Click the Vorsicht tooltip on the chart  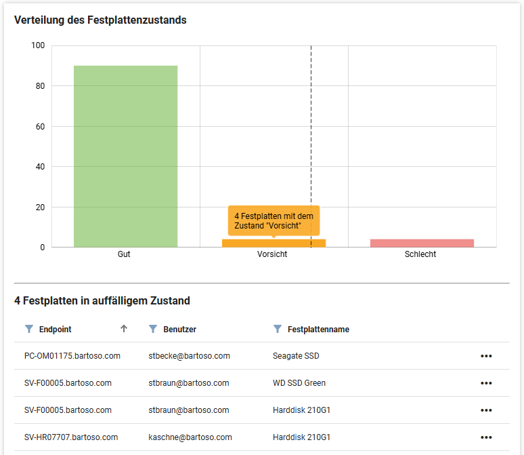(x=274, y=220)
